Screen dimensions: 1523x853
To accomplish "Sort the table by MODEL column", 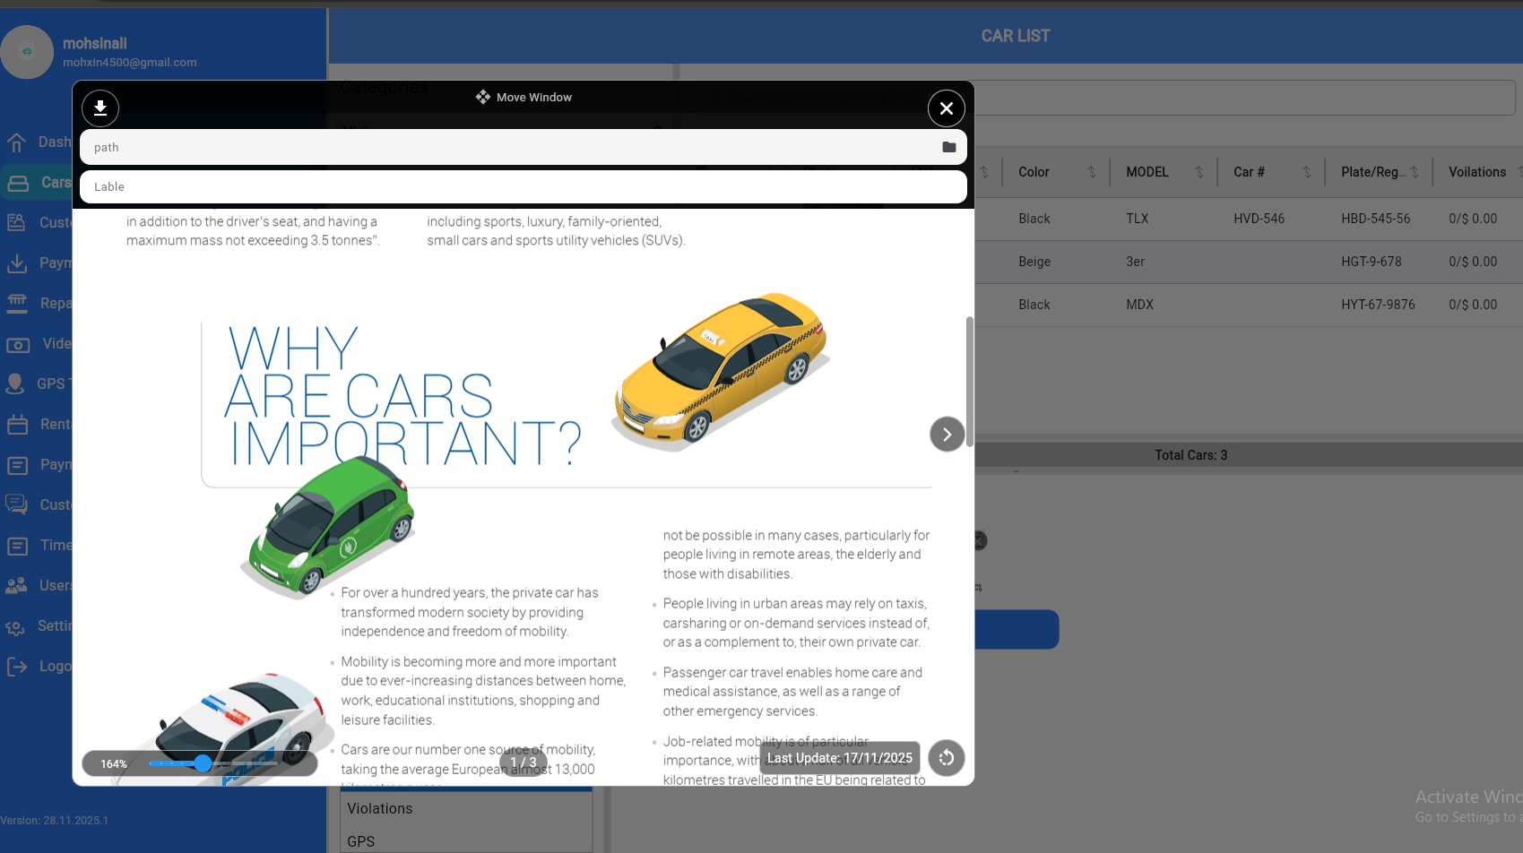I will tap(1198, 172).
